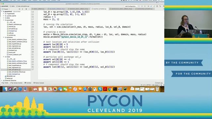The image size is (212, 119).
Task: Switch to solutions/test_elastic_collisions_2d.py tab
Action: [x=122, y=9]
